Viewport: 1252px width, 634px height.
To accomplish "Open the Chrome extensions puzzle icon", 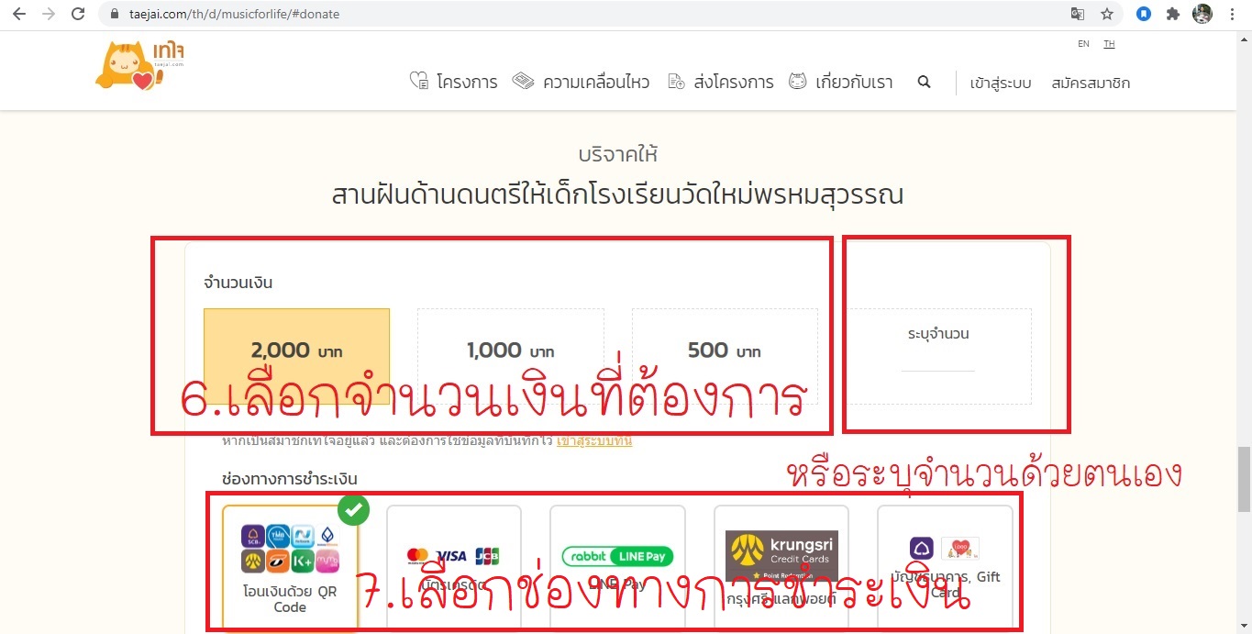I will coord(1172,14).
